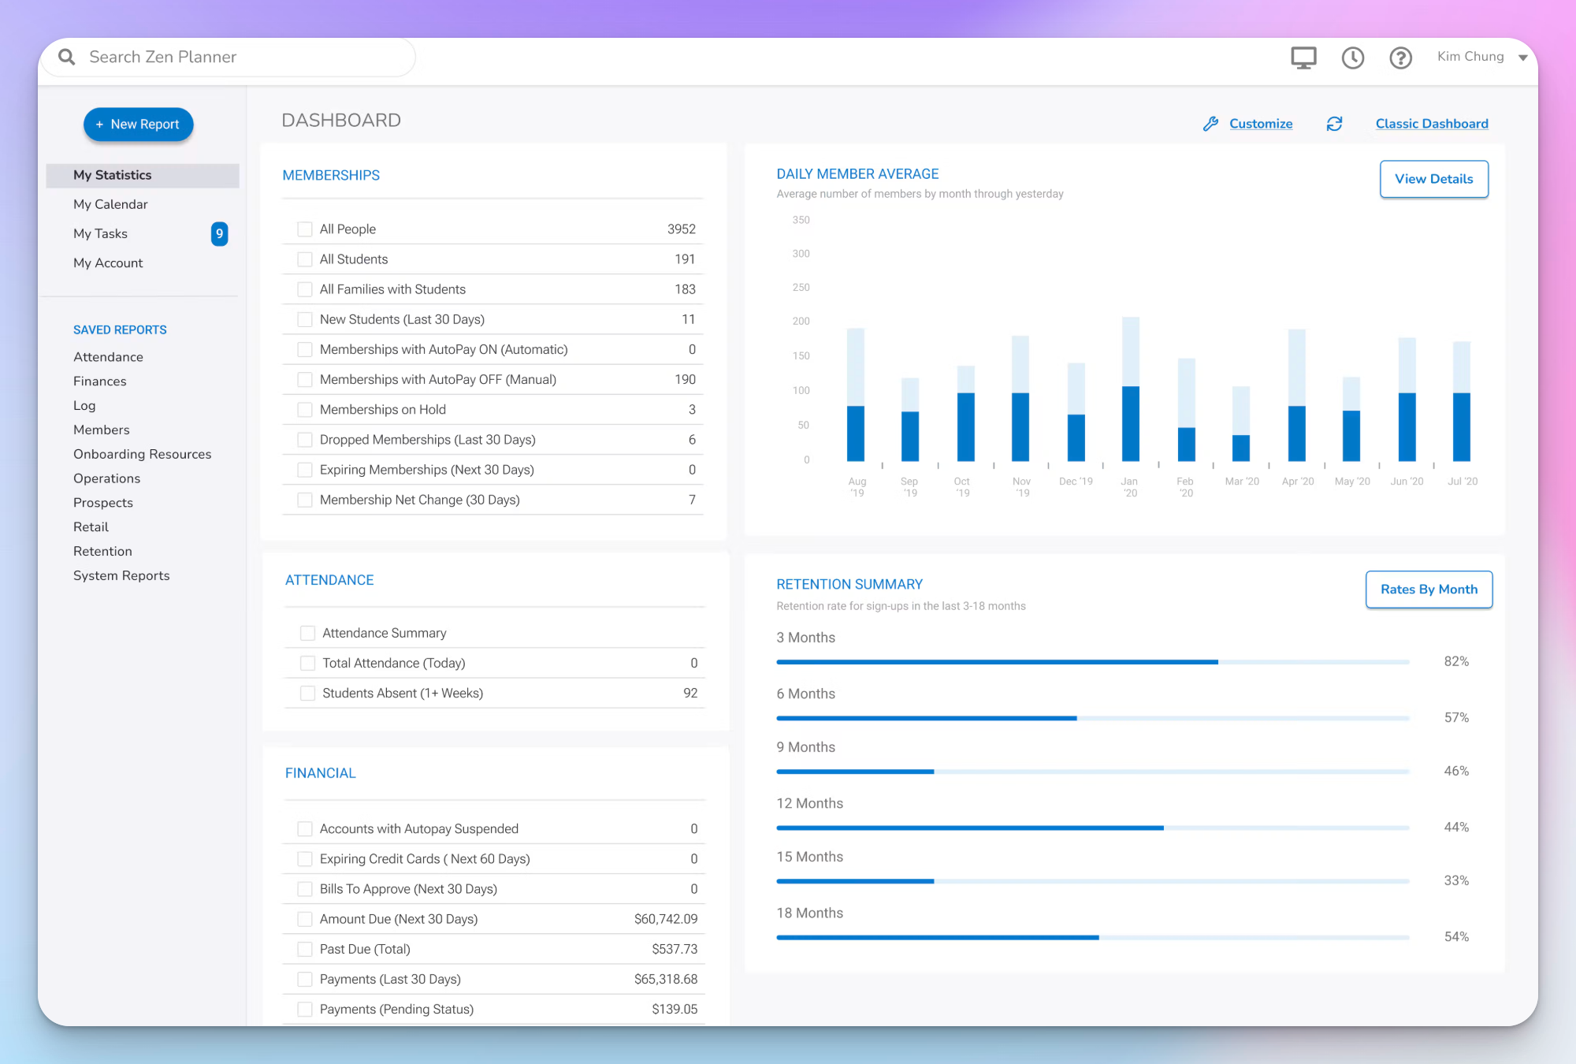
Task: Open the monitor display icon
Action: pyautogui.click(x=1303, y=58)
